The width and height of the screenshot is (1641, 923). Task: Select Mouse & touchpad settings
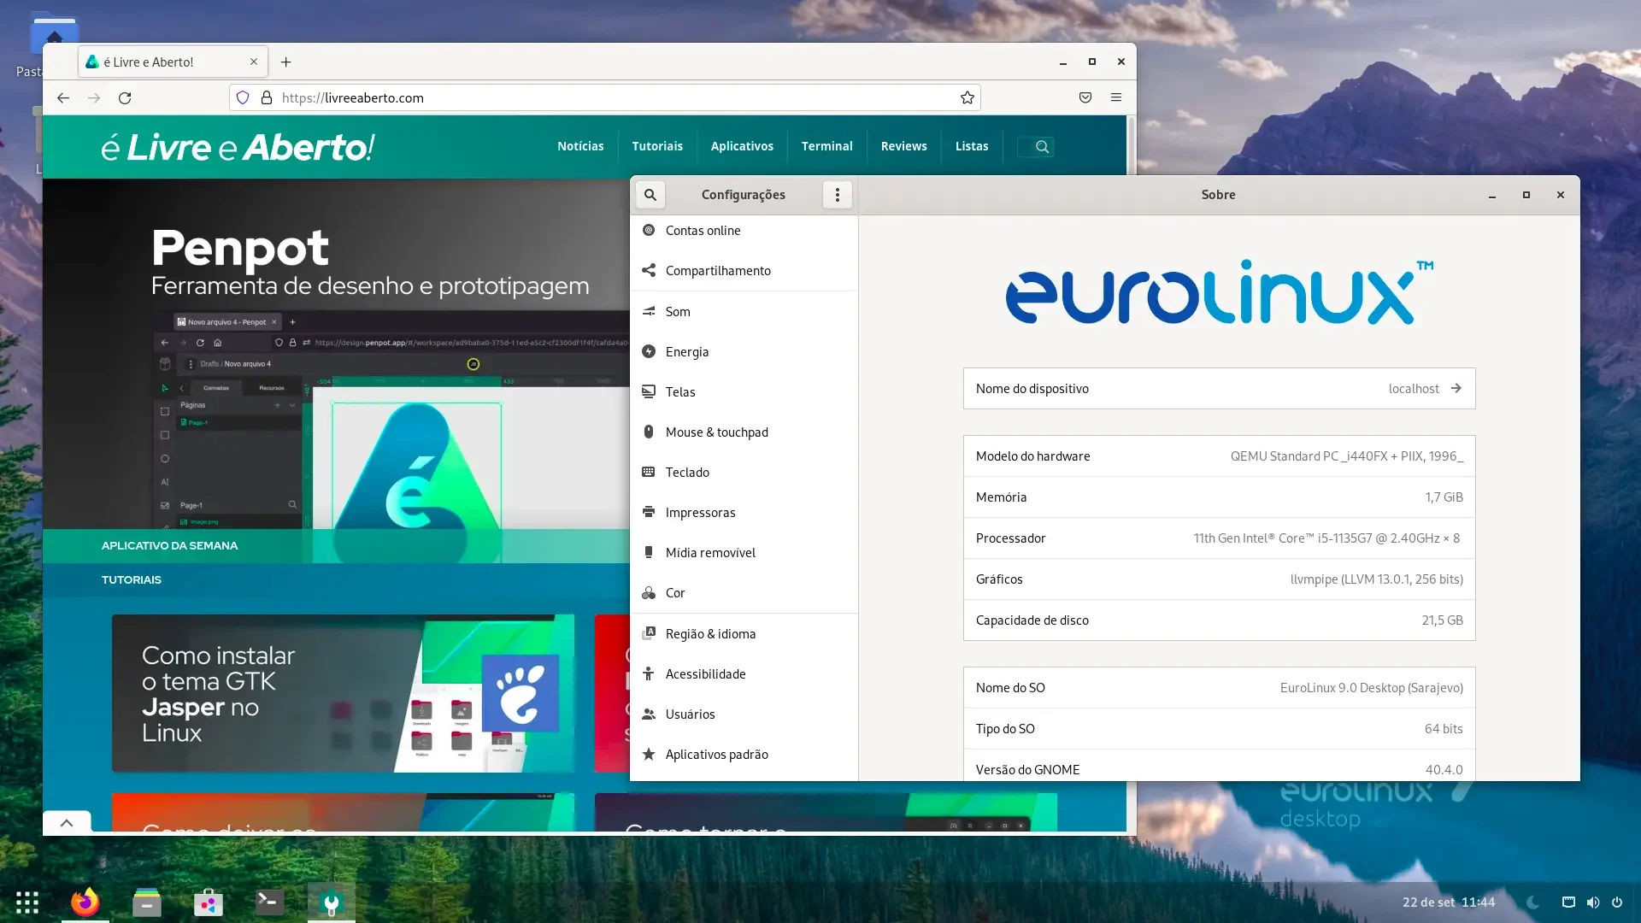point(744,432)
